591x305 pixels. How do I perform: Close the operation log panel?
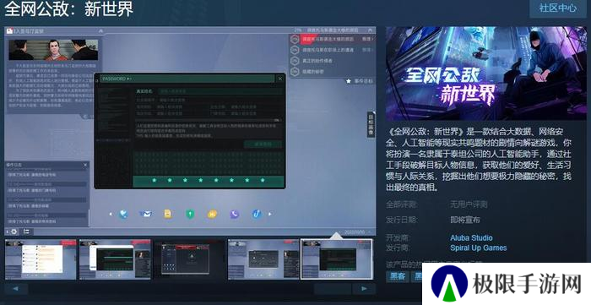pos(85,165)
